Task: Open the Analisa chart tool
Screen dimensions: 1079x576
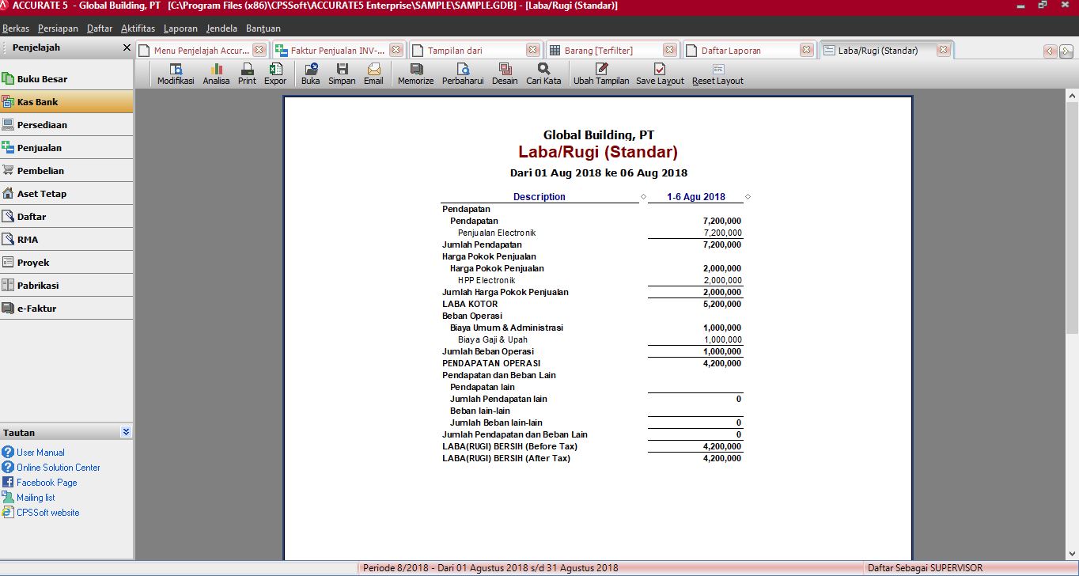Action: 216,74
